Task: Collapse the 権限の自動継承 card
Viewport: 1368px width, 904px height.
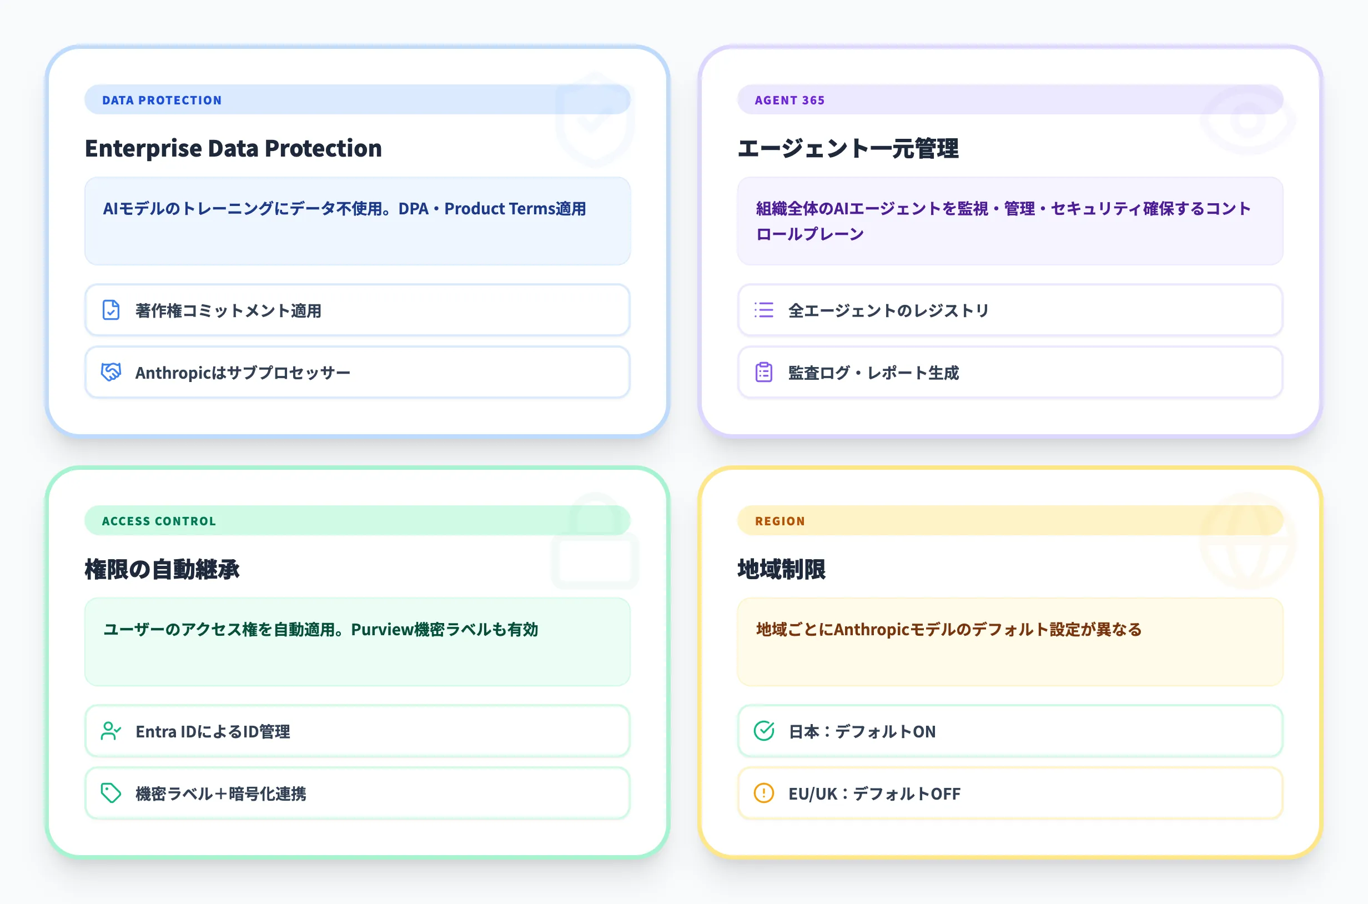Action: 163,569
